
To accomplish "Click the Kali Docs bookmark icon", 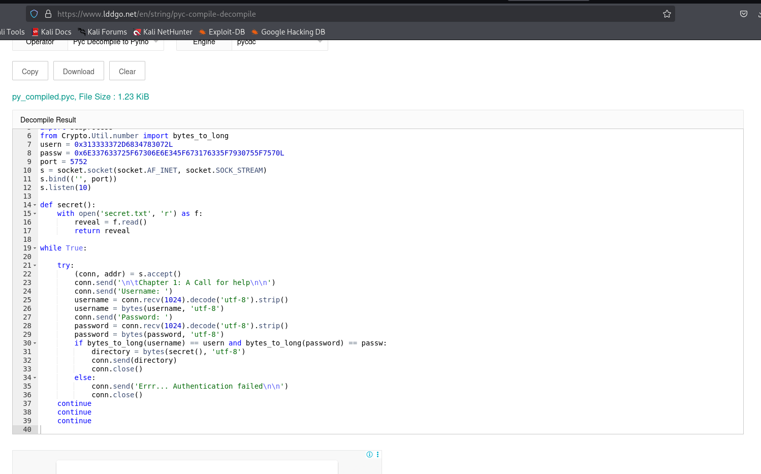I will (35, 31).
